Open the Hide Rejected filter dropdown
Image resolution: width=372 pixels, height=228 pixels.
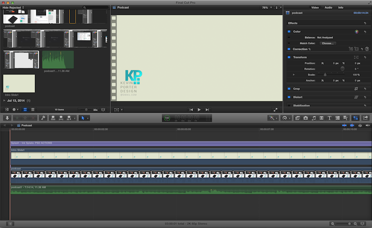click(x=13, y=7)
